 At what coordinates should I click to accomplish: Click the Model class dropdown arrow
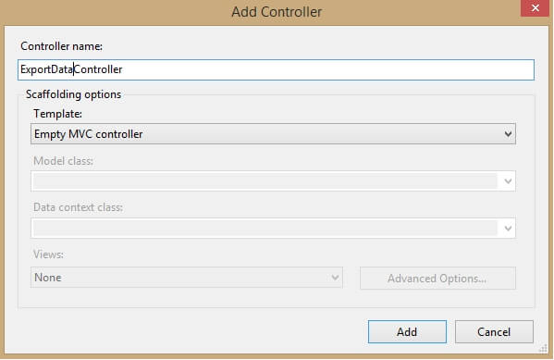click(508, 181)
